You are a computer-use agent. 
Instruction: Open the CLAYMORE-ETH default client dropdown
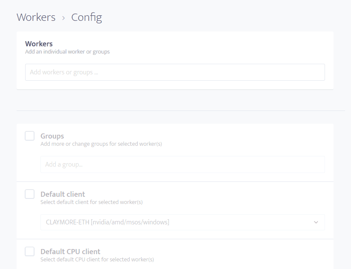click(182, 222)
